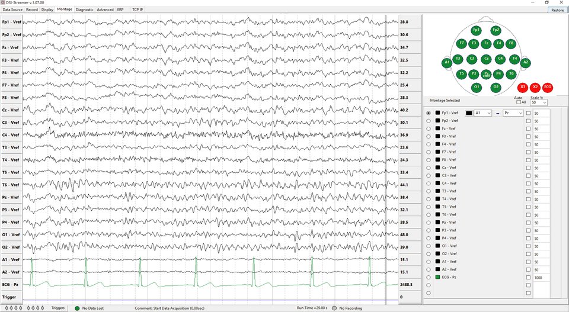This screenshot has height=312, width=569.
Task: Open the TCP IP tab
Action: point(137,10)
